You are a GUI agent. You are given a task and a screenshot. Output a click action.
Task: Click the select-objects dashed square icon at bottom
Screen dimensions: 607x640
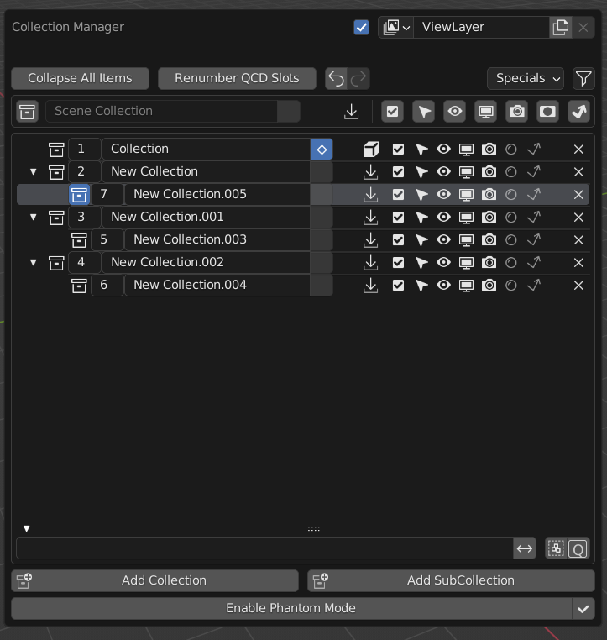coord(556,548)
